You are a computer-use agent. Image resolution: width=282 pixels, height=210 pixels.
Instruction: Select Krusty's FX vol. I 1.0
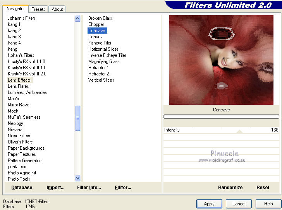[x=26, y=61]
